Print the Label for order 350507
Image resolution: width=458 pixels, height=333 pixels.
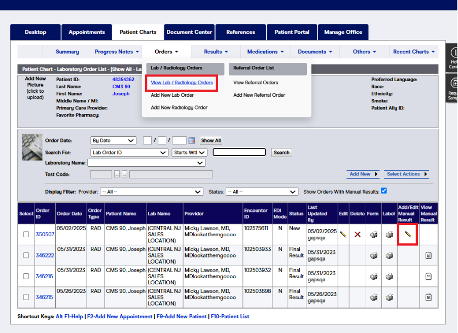(389, 234)
